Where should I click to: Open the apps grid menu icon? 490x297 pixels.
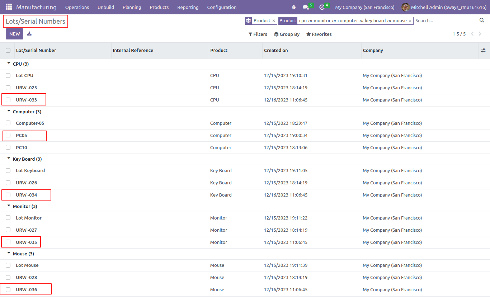click(x=9, y=7)
